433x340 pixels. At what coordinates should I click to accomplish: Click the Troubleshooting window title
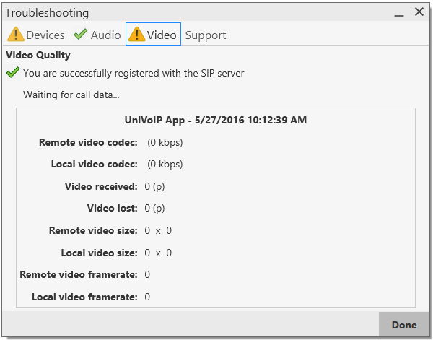(x=47, y=13)
